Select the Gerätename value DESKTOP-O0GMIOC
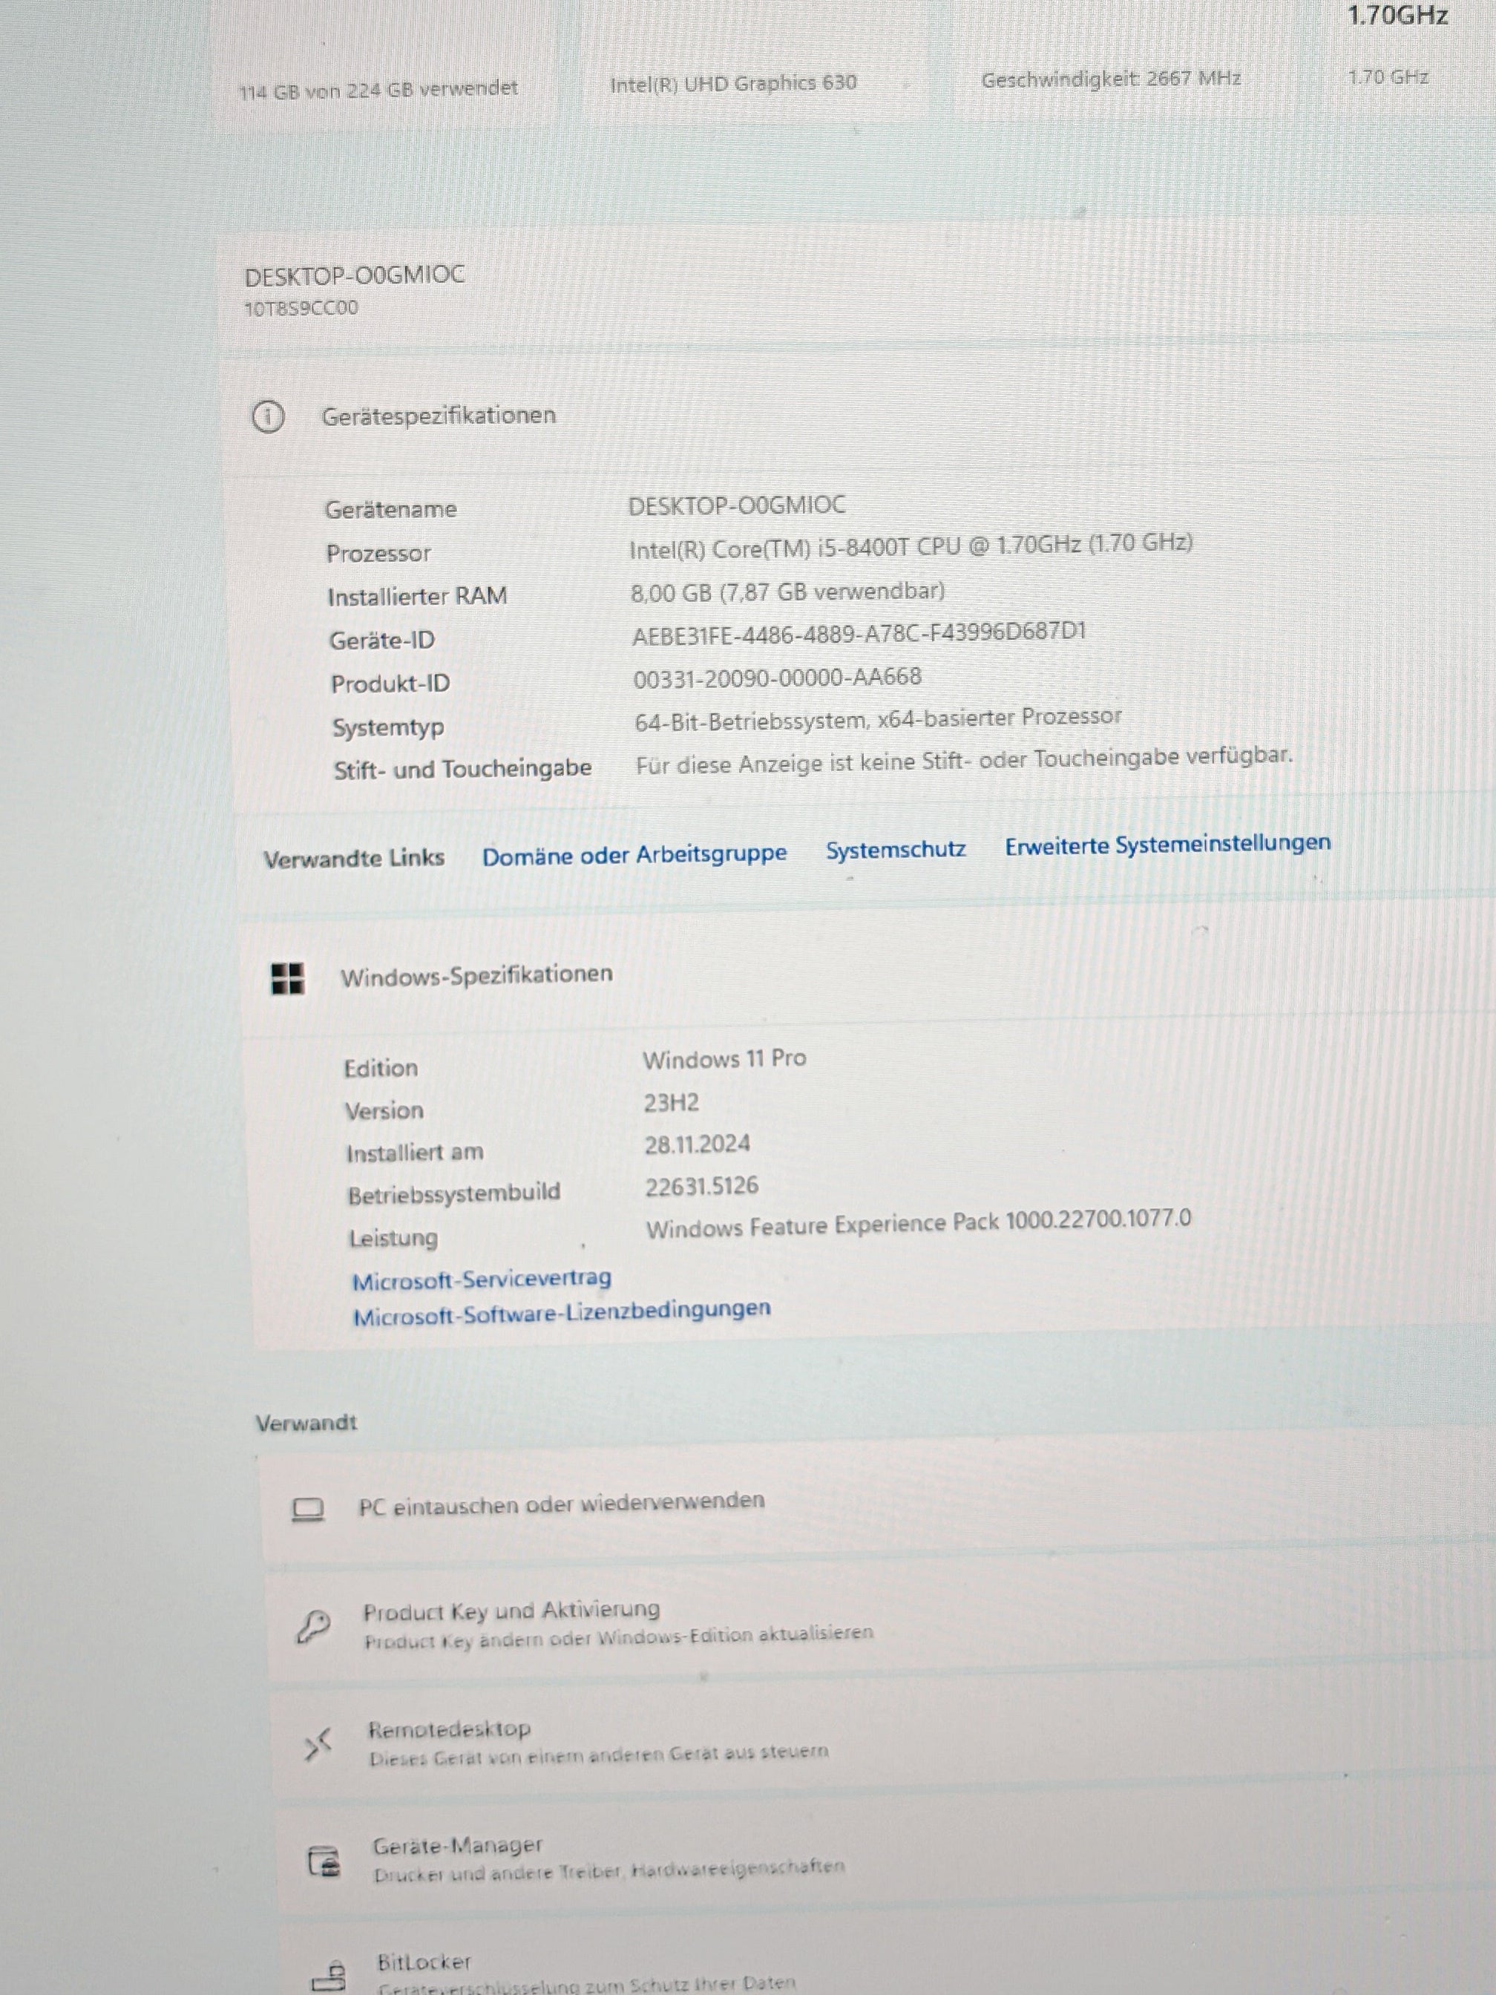1496x1995 pixels. [737, 505]
